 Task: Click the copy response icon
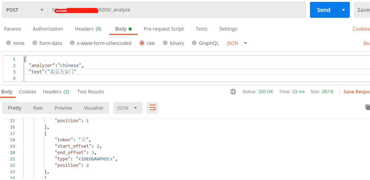tap(368, 107)
